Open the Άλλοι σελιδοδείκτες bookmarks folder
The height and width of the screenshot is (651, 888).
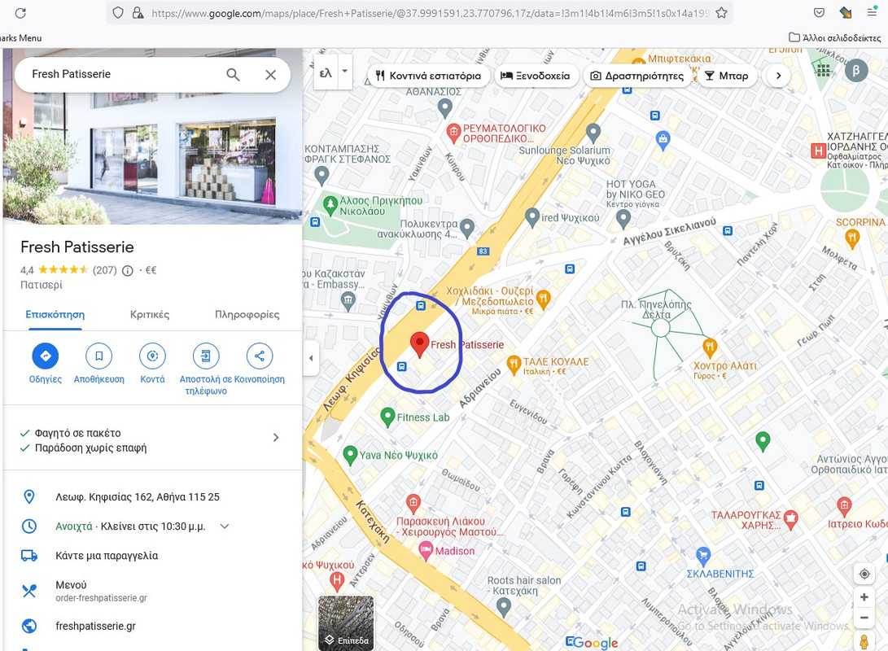[835, 38]
